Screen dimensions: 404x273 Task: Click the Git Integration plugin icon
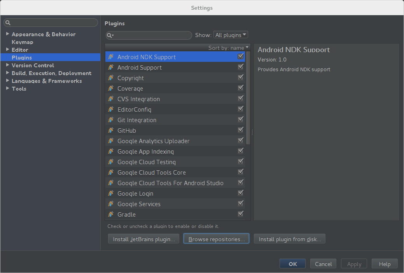coord(111,120)
